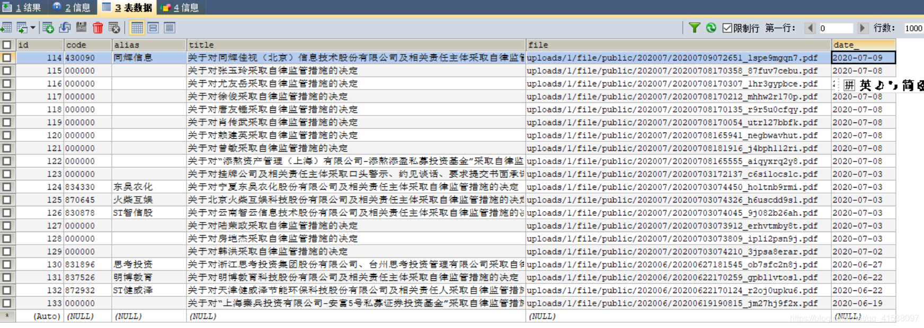
Task: Go to the previous page of rows
Action: pos(810,28)
